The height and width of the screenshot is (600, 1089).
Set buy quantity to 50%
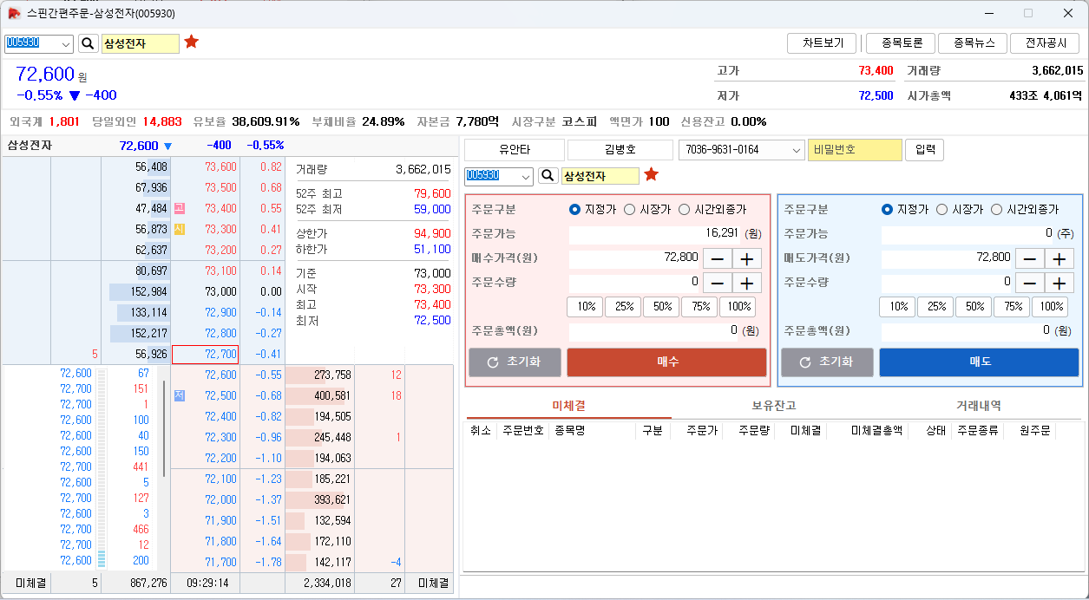click(661, 307)
